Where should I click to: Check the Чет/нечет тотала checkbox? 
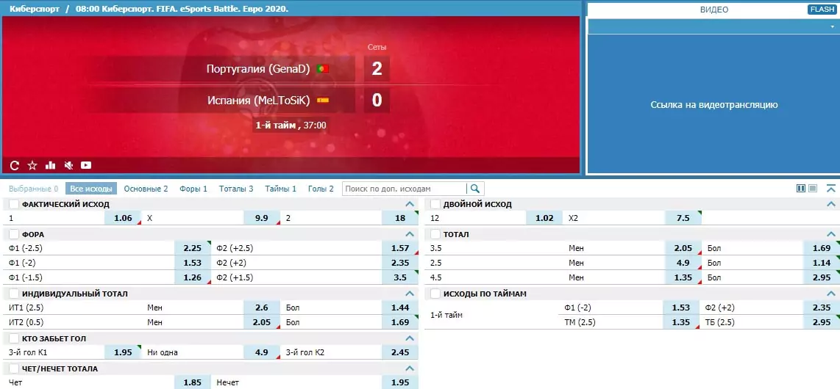point(14,368)
